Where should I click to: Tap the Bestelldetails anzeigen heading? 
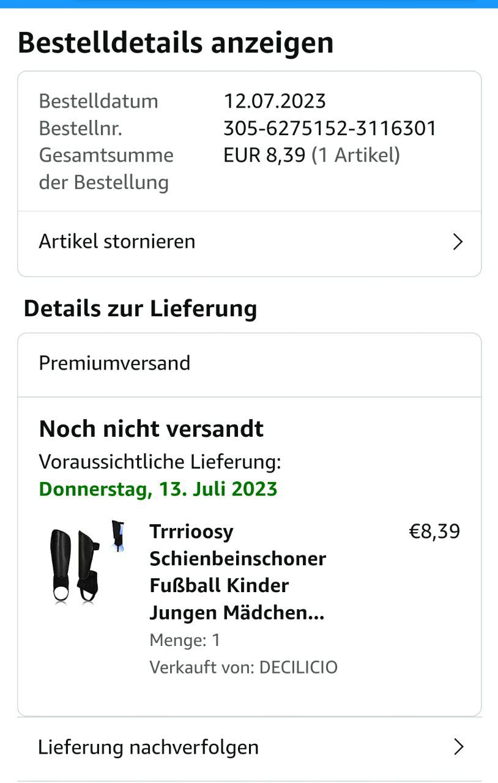176,43
